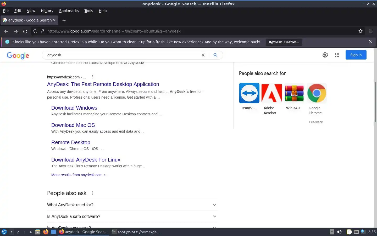Switch to workspace 3
The width and height of the screenshot is (377, 236).
click(x=24, y=232)
